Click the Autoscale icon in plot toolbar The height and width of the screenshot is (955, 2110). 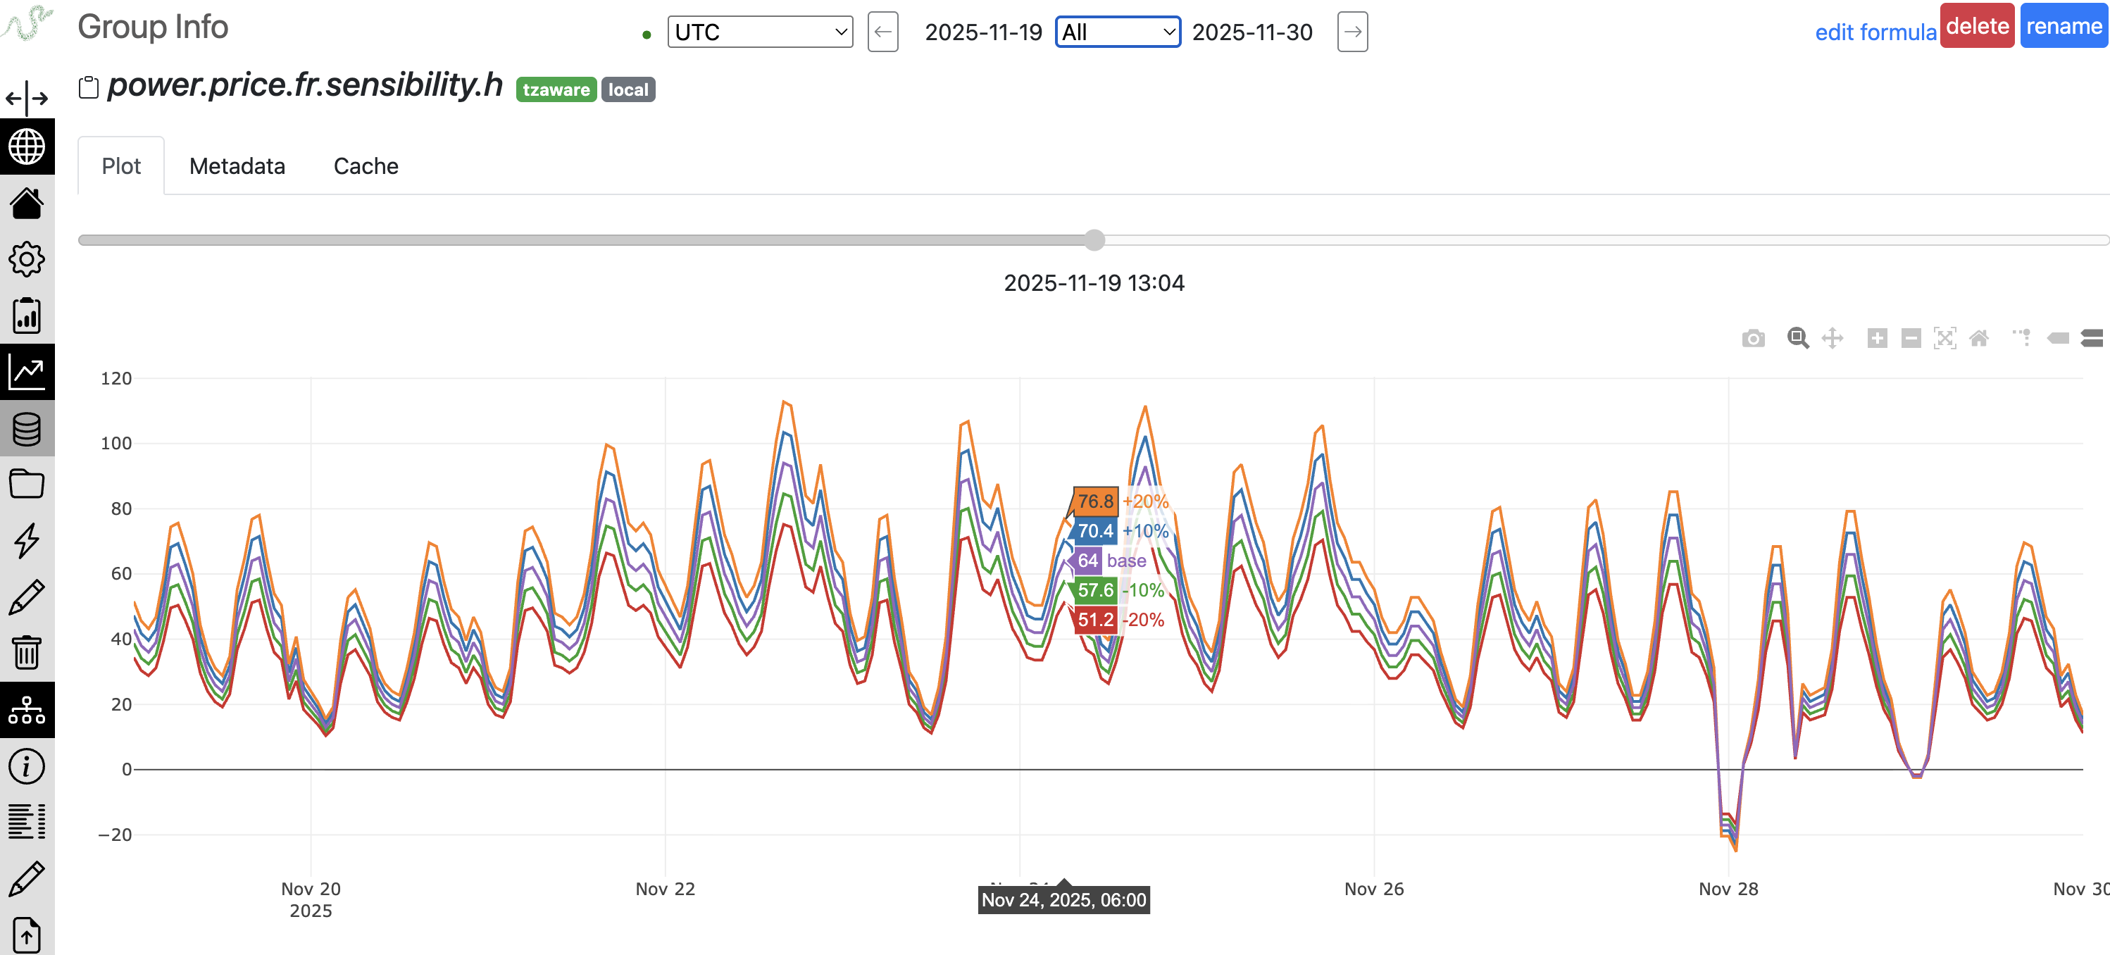(x=1944, y=338)
